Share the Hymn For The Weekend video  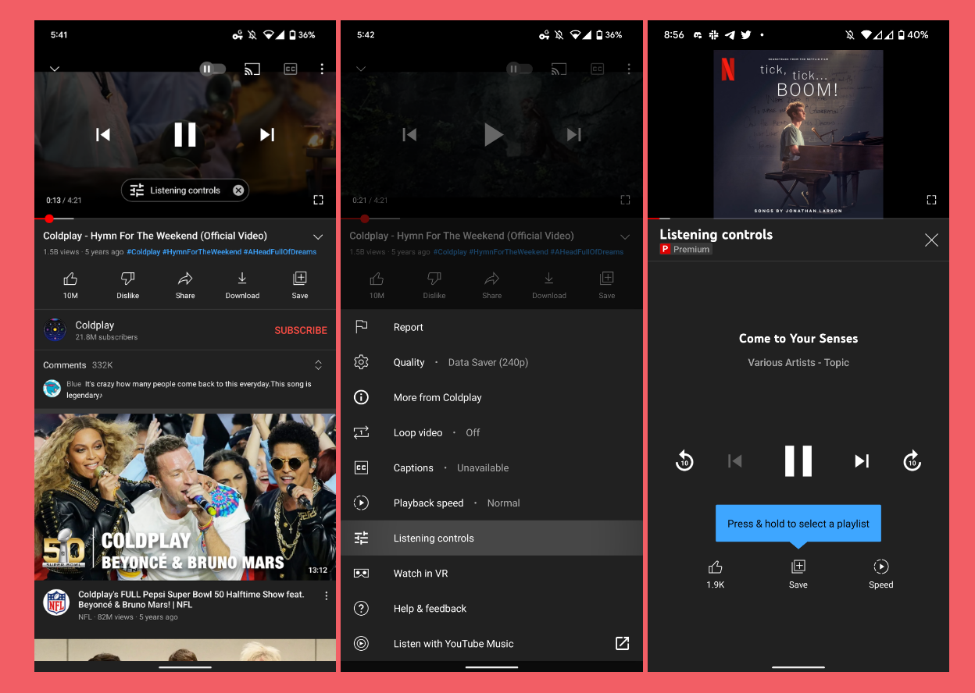[x=185, y=284]
